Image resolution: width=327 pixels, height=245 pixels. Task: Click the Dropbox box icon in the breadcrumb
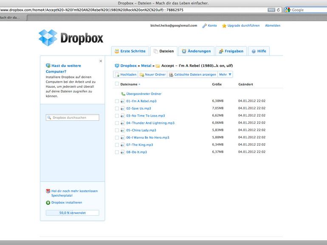coord(117,66)
